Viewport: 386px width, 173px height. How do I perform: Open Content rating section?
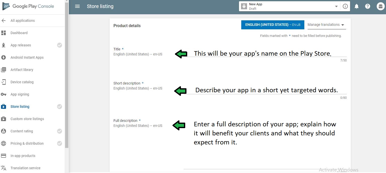point(22,131)
